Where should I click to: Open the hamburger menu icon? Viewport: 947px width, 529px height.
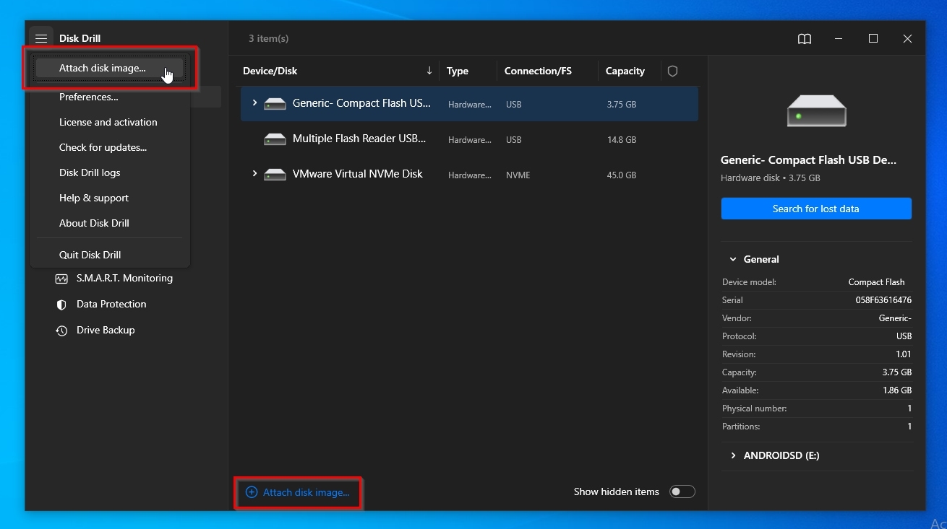tap(41, 38)
